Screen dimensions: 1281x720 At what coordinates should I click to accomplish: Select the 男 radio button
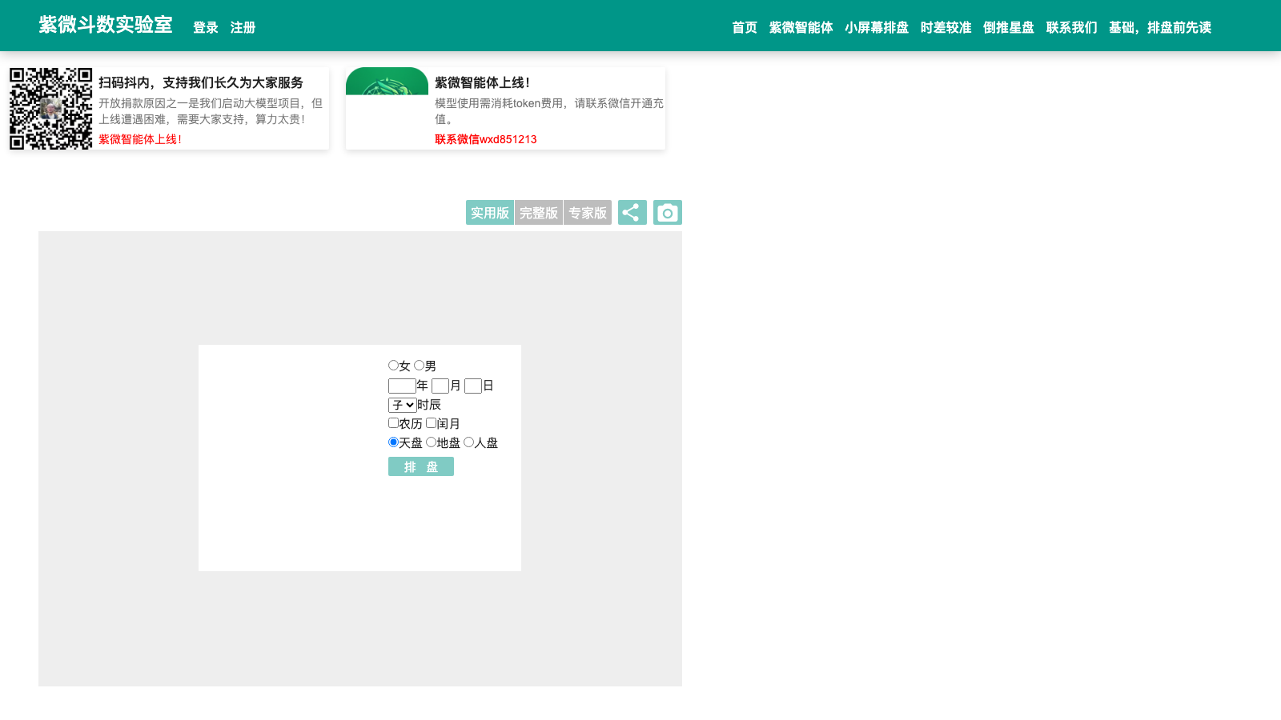click(419, 366)
